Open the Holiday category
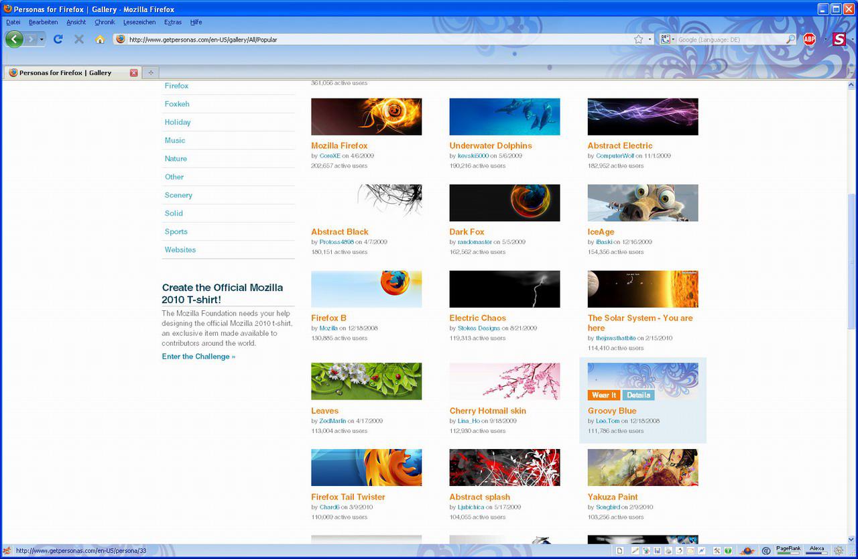 tap(178, 122)
